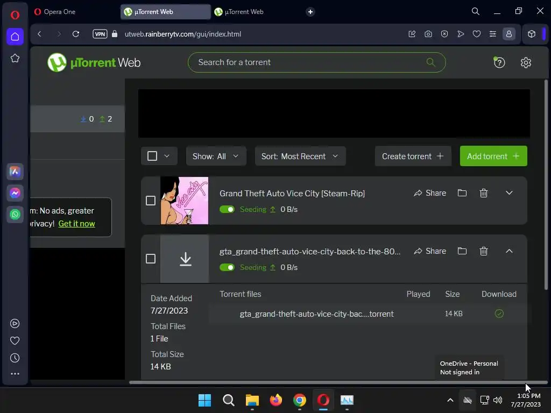Open WhatsApp in Opera sidebar
Image resolution: width=551 pixels, height=413 pixels.
pos(15,215)
